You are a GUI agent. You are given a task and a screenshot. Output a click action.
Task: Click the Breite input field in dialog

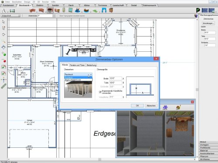click(116, 78)
